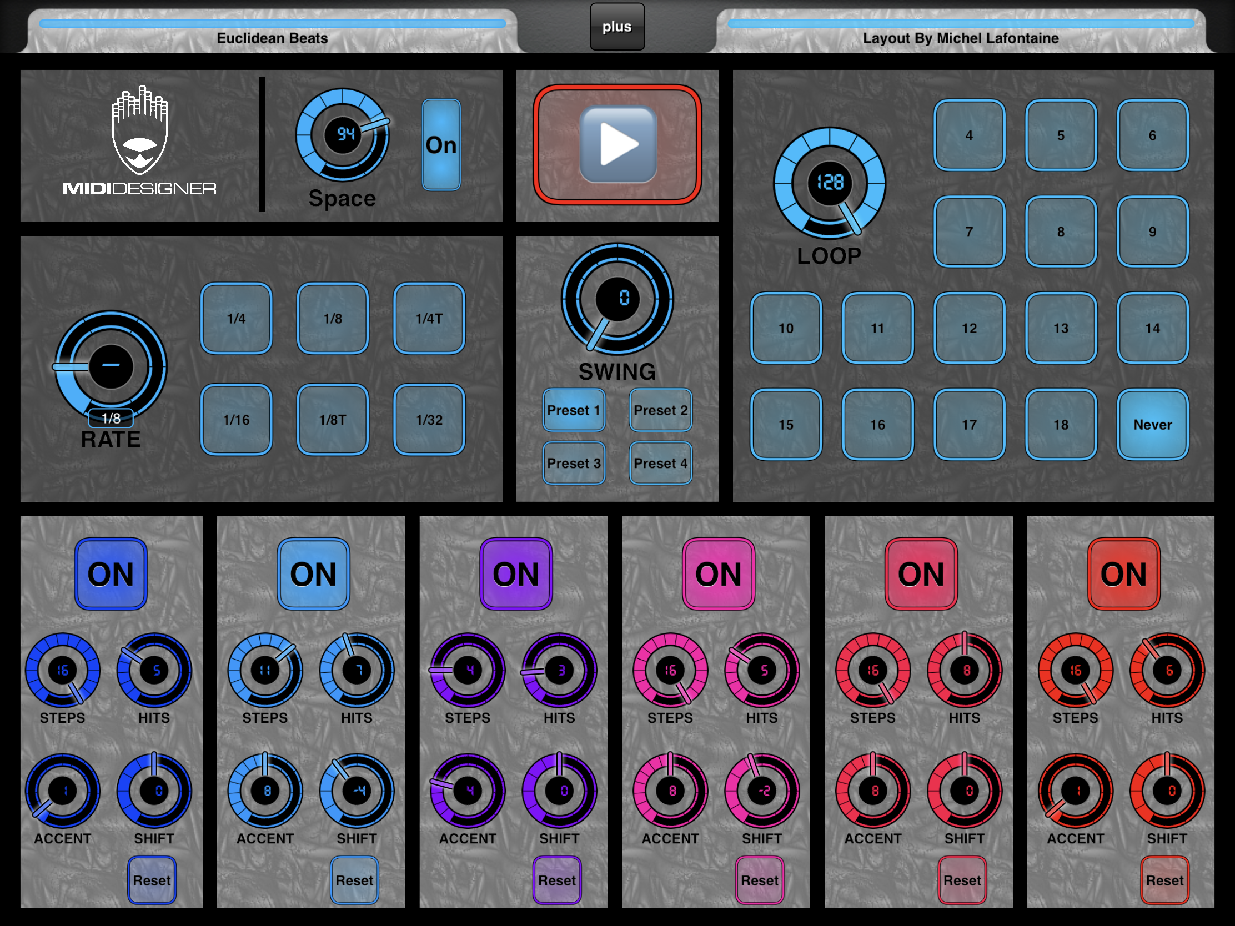Click the plus button at top
This screenshot has height=926, width=1235.
617,27
